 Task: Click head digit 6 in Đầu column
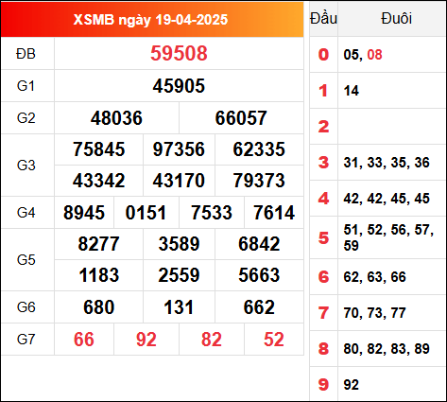(323, 277)
